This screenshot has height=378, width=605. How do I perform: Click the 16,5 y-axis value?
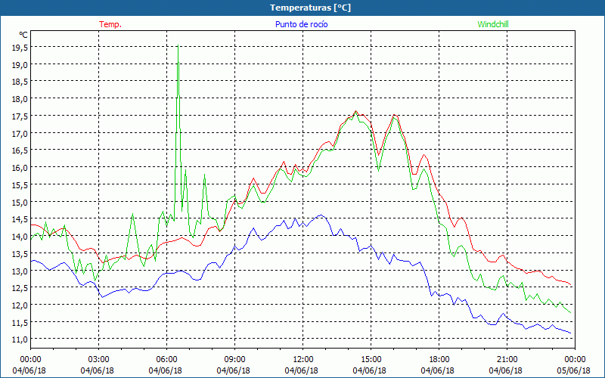point(20,150)
